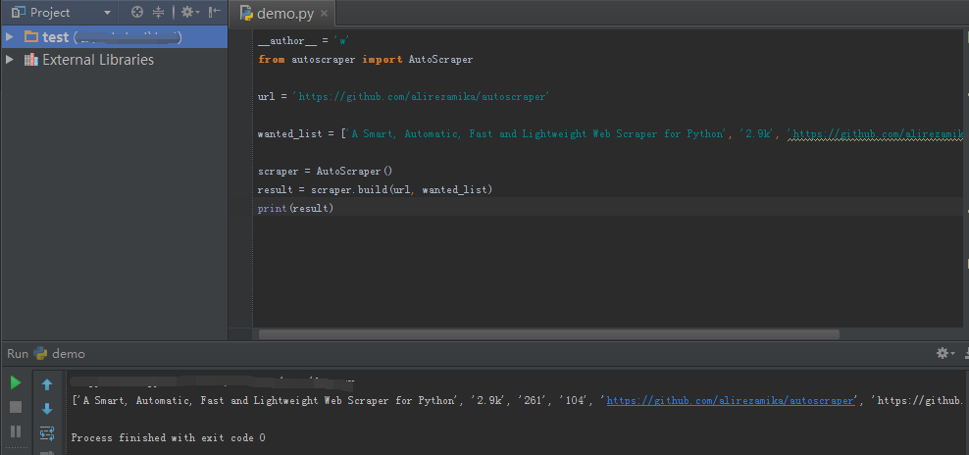Open Run panel gear settings
The image size is (969, 455).
tap(943, 353)
